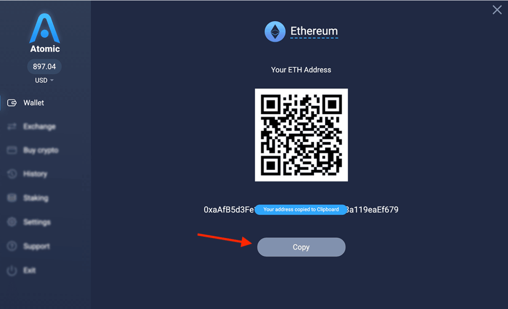Click the Copy button

click(301, 247)
